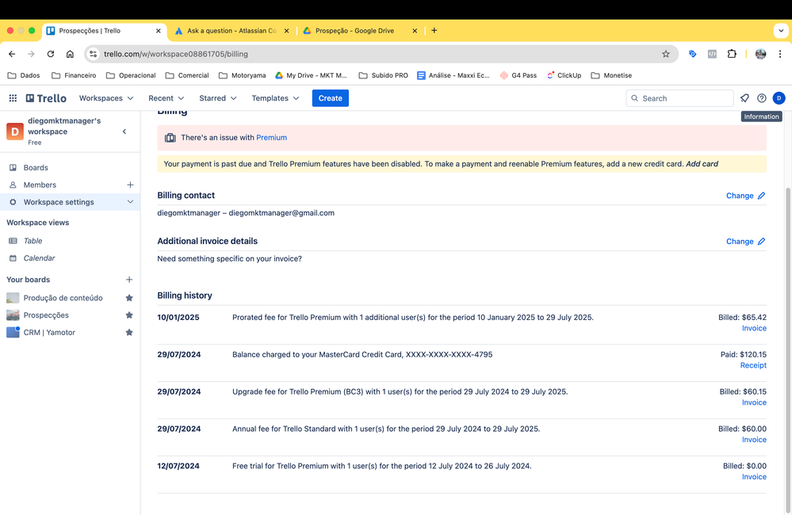Close the Prospecções Trello tab

tap(158, 31)
